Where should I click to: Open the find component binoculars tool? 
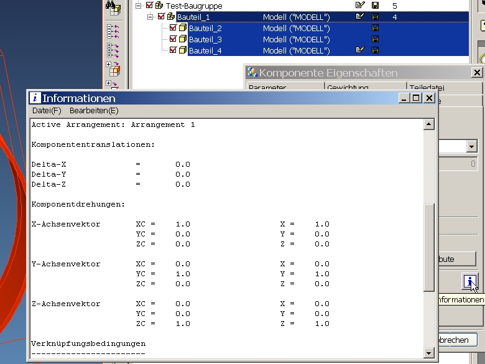coord(113,7)
